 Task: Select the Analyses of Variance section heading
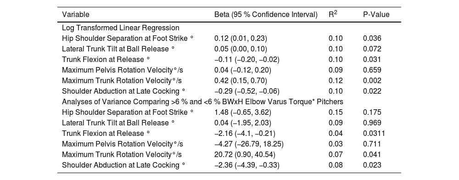tap(202, 101)
